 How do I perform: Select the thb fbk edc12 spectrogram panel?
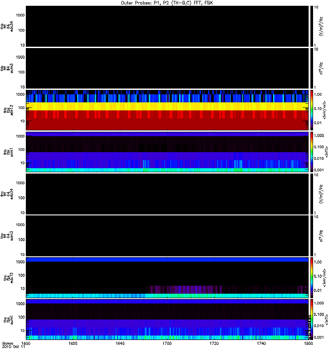pos(167,110)
